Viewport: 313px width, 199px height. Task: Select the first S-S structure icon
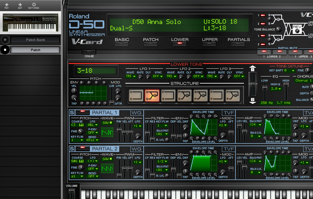point(136,95)
